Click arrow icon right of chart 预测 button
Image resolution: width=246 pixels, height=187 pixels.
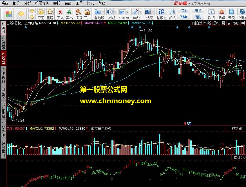[243, 23]
